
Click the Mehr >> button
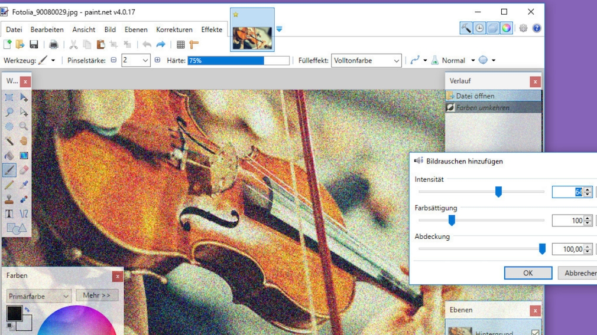point(96,295)
